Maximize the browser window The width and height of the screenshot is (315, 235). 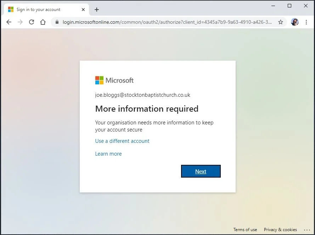pos(289,6)
